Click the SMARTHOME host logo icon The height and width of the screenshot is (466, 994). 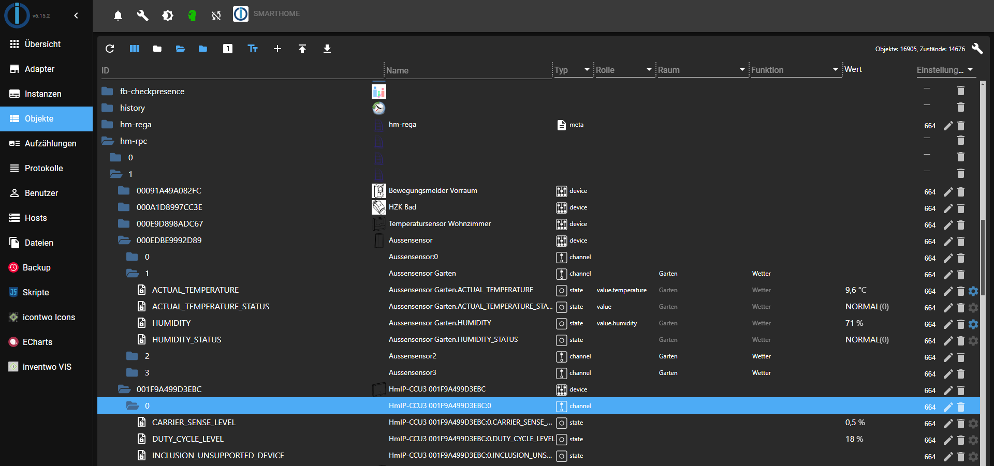pyautogui.click(x=241, y=14)
